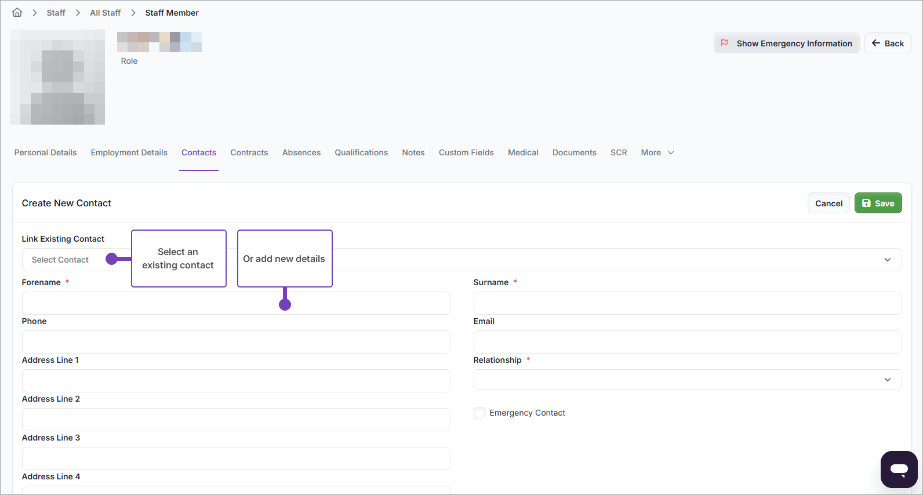Save the new contact
Screen dimensions: 923x495
tap(878, 203)
